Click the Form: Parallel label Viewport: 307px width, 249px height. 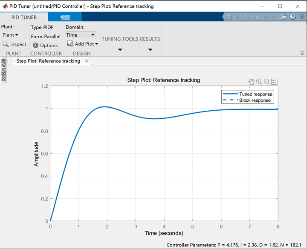46,36
